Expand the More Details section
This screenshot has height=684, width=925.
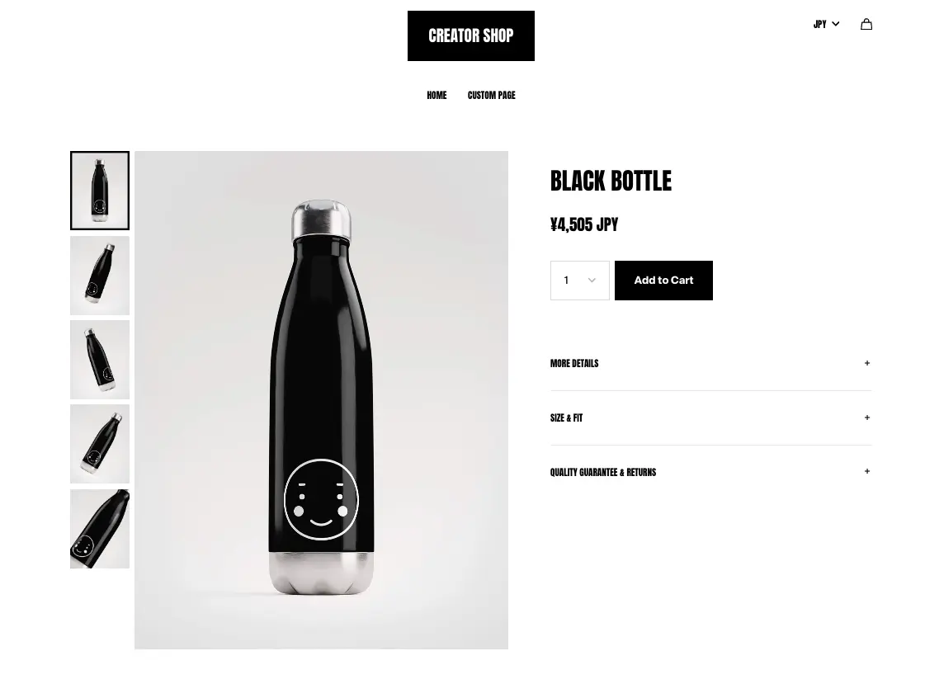710,363
